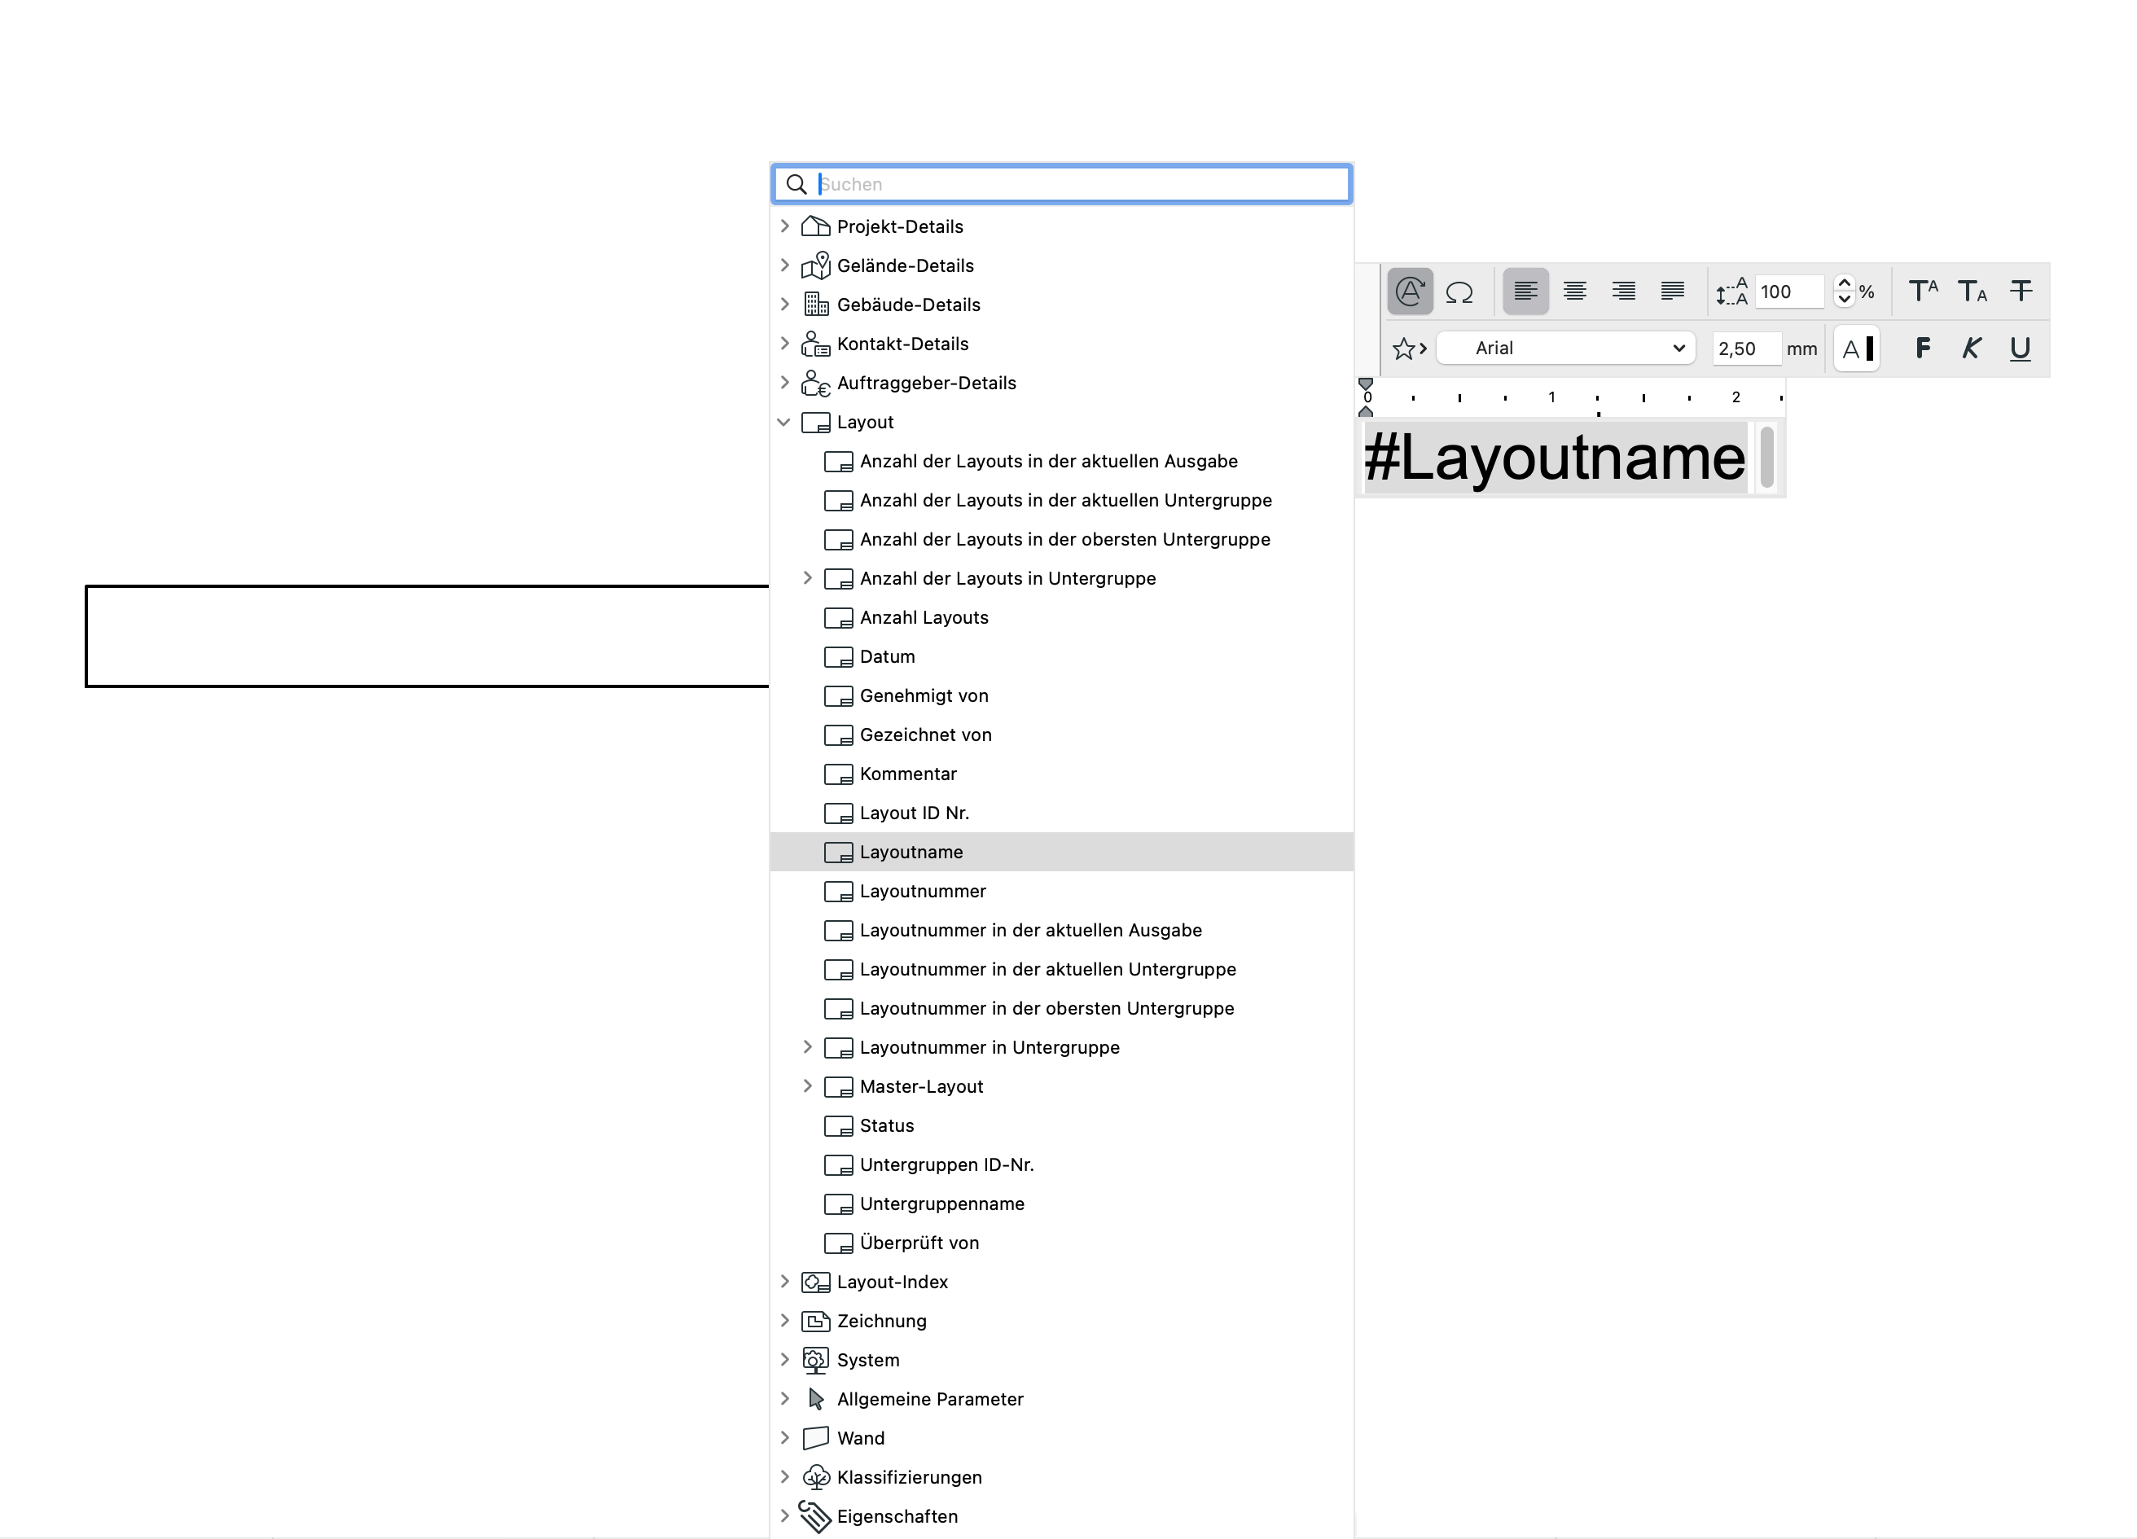Screen dimensions: 2137x1539
Task: Click the Layout group icon
Action: 816,422
